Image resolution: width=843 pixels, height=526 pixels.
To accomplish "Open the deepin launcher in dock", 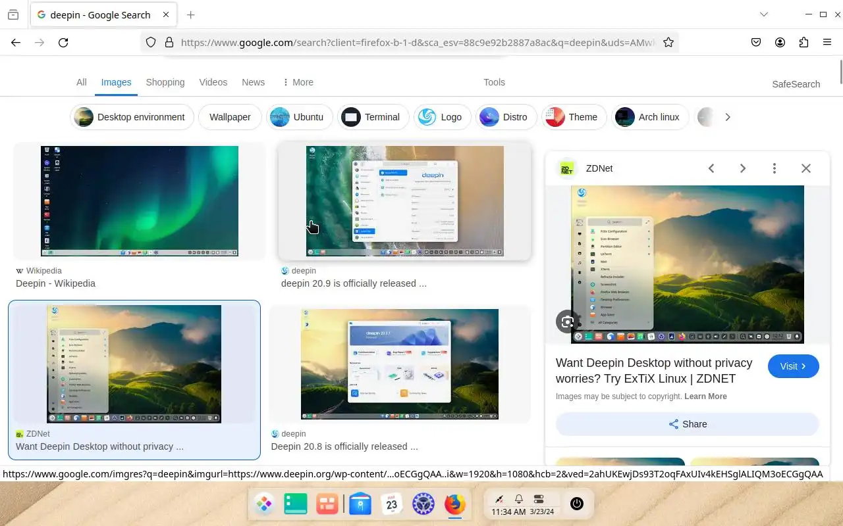I will click(x=264, y=504).
